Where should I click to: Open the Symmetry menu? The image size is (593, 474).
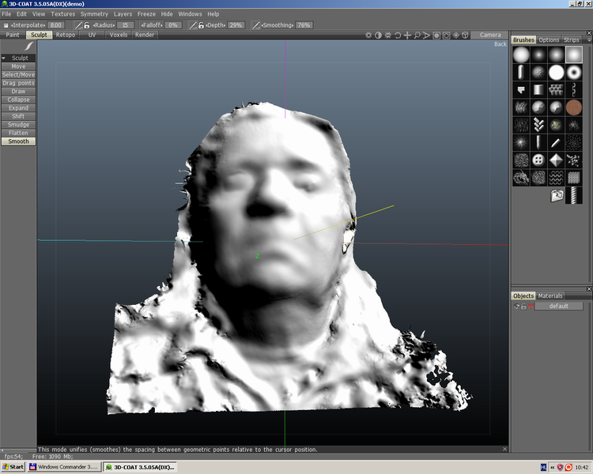94,14
